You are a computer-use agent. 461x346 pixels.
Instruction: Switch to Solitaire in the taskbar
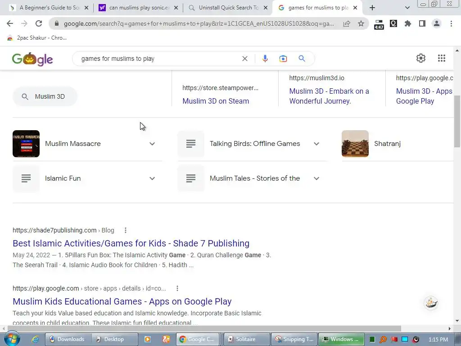coord(246,339)
